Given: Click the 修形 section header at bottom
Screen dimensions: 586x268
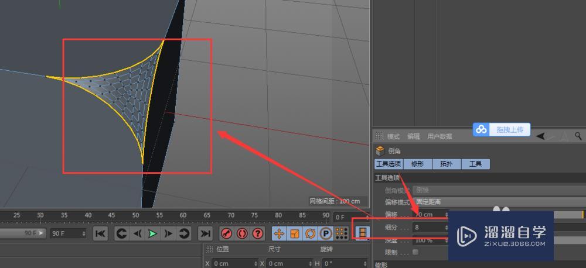Looking at the screenshot, I should pos(381,264).
